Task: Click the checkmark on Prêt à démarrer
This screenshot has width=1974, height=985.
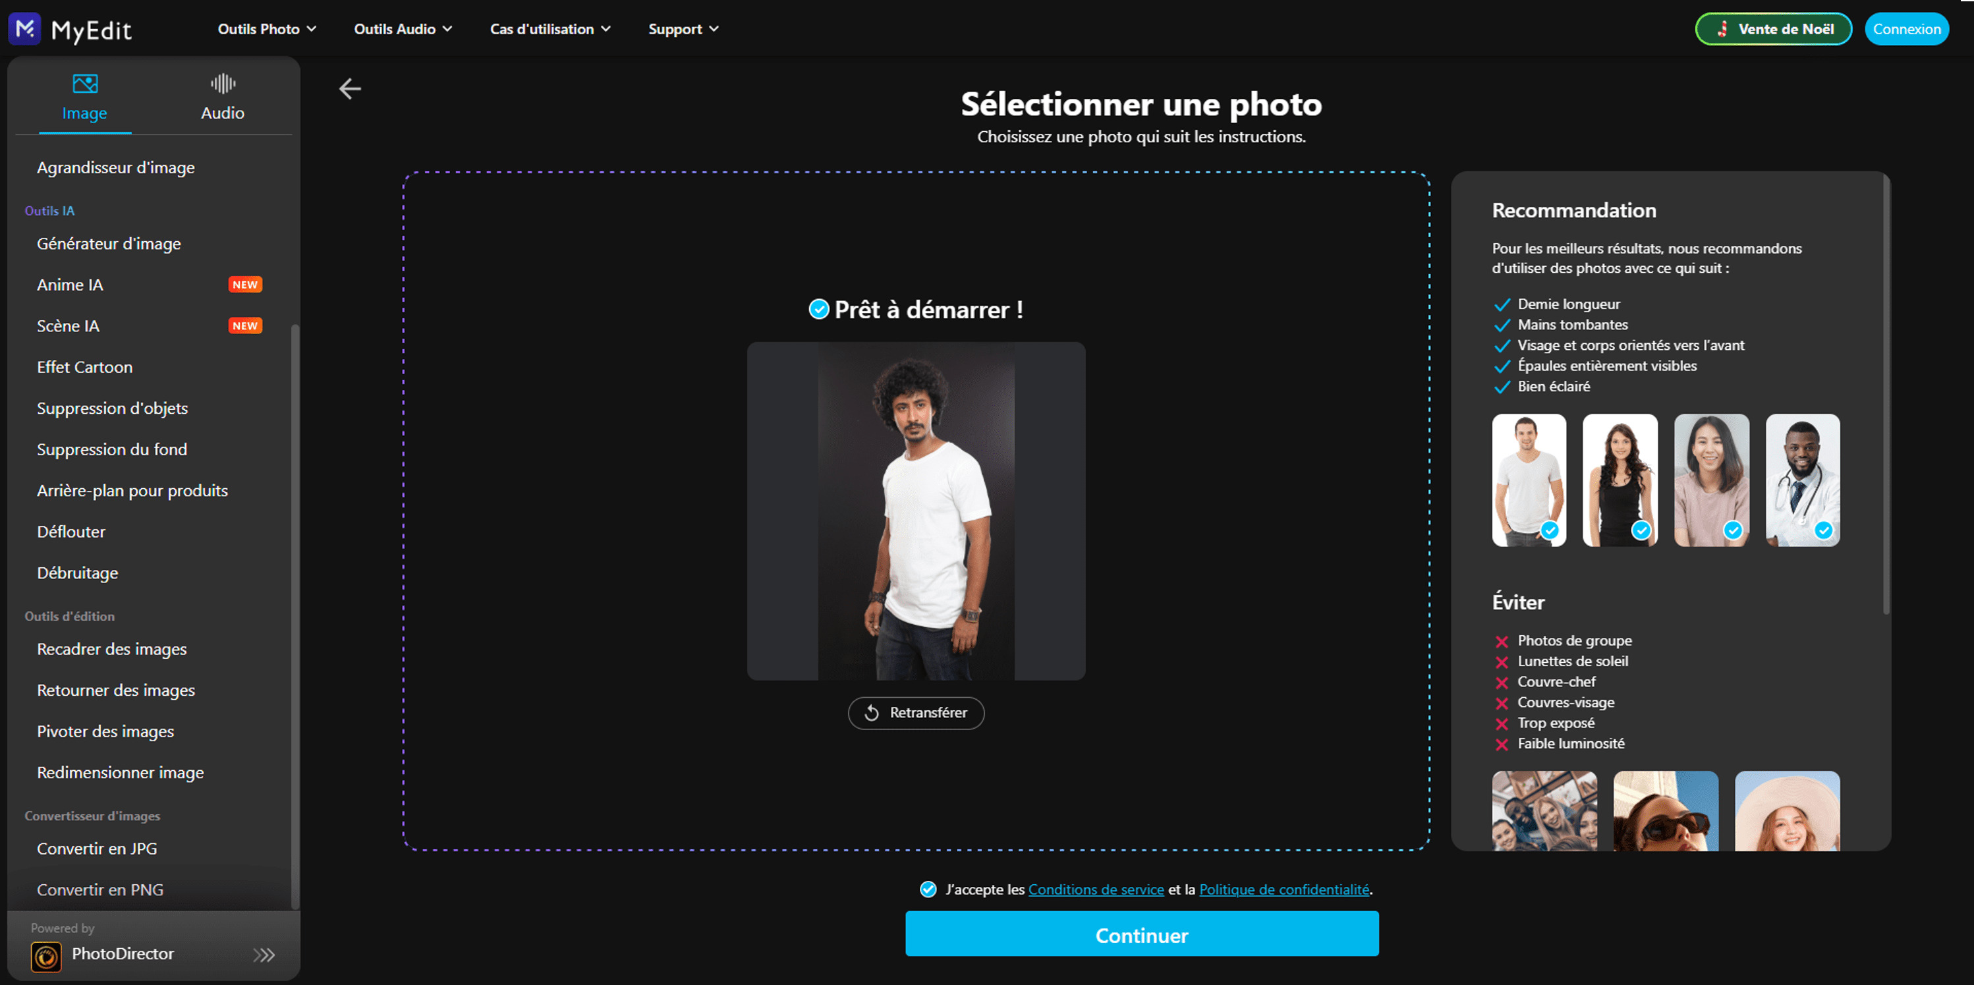Action: coord(818,309)
